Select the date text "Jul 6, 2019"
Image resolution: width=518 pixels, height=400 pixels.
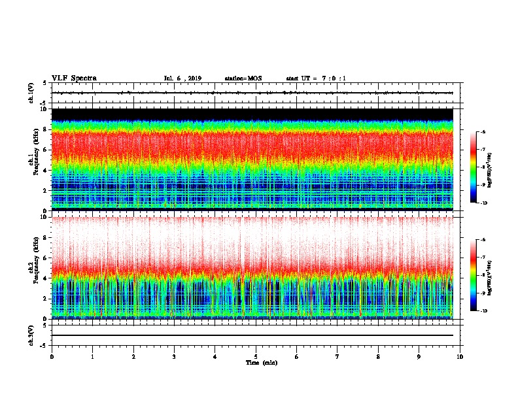[182, 78]
